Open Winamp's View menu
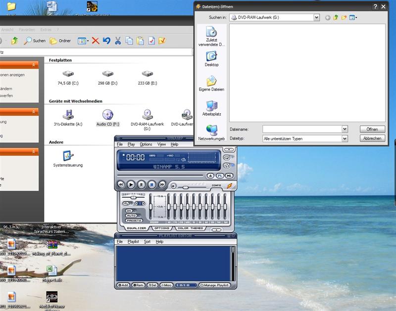396x311 pixels. point(161,144)
